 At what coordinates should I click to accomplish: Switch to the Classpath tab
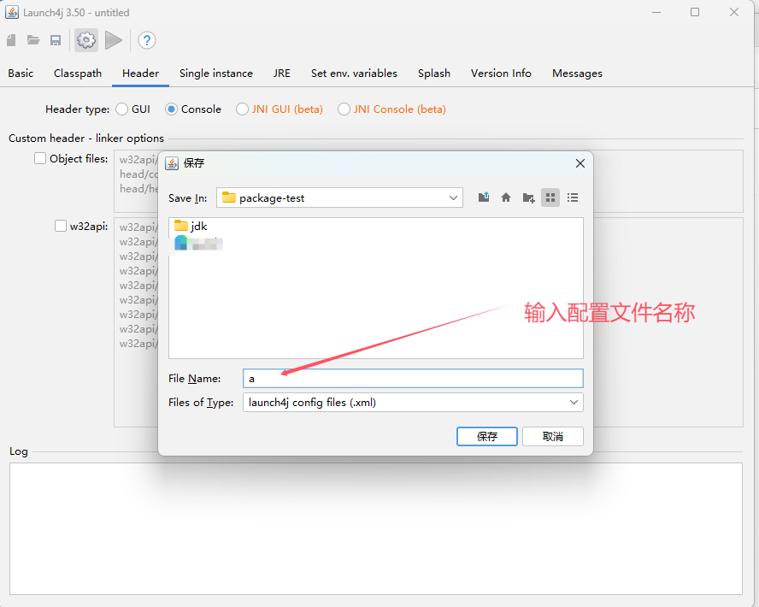coord(78,74)
